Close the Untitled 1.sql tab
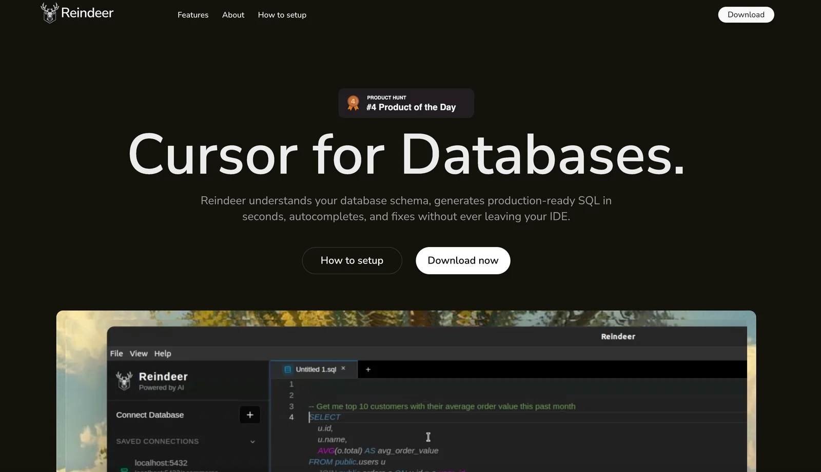821x472 pixels. click(343, 369)
